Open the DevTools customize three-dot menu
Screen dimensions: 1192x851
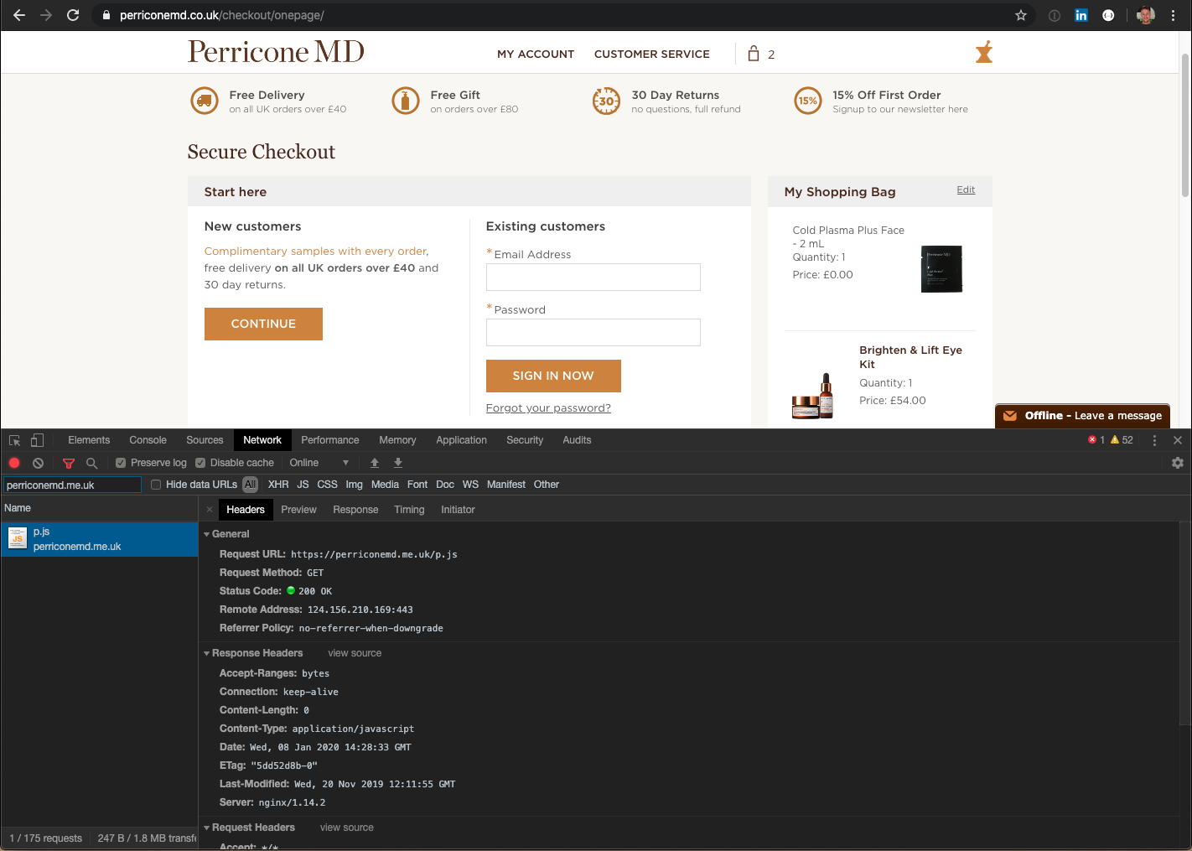coord(1154,440)
